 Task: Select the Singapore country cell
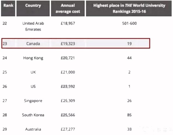tap(33, 101)
